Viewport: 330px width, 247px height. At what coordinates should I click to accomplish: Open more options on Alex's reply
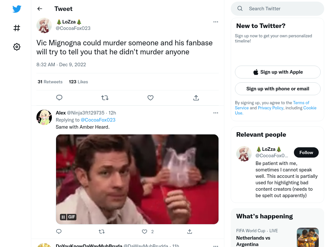(216, 113)
